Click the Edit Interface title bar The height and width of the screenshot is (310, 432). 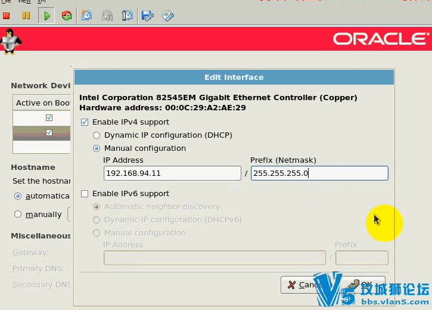[234, 77]
